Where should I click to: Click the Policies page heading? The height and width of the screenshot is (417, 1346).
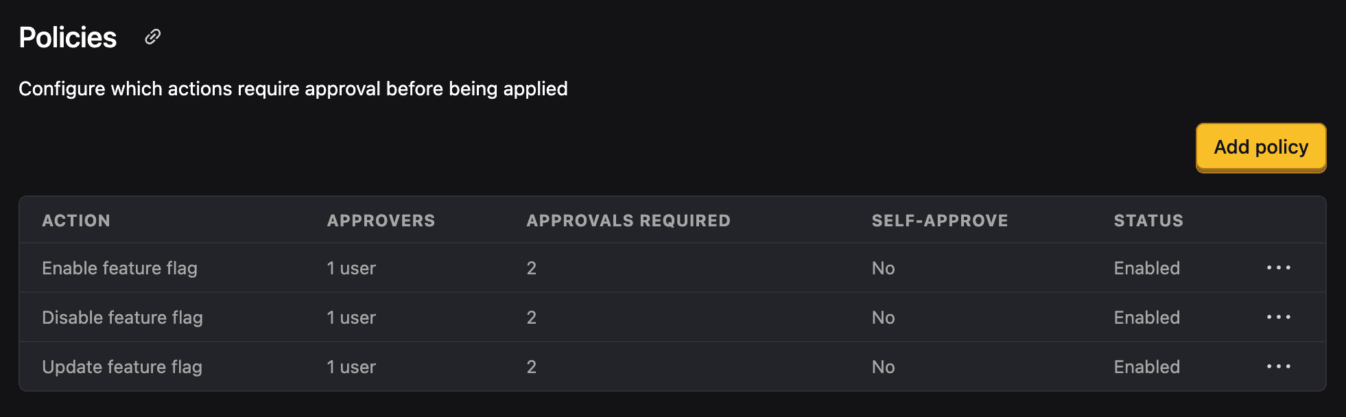click(x=68, y=37)
